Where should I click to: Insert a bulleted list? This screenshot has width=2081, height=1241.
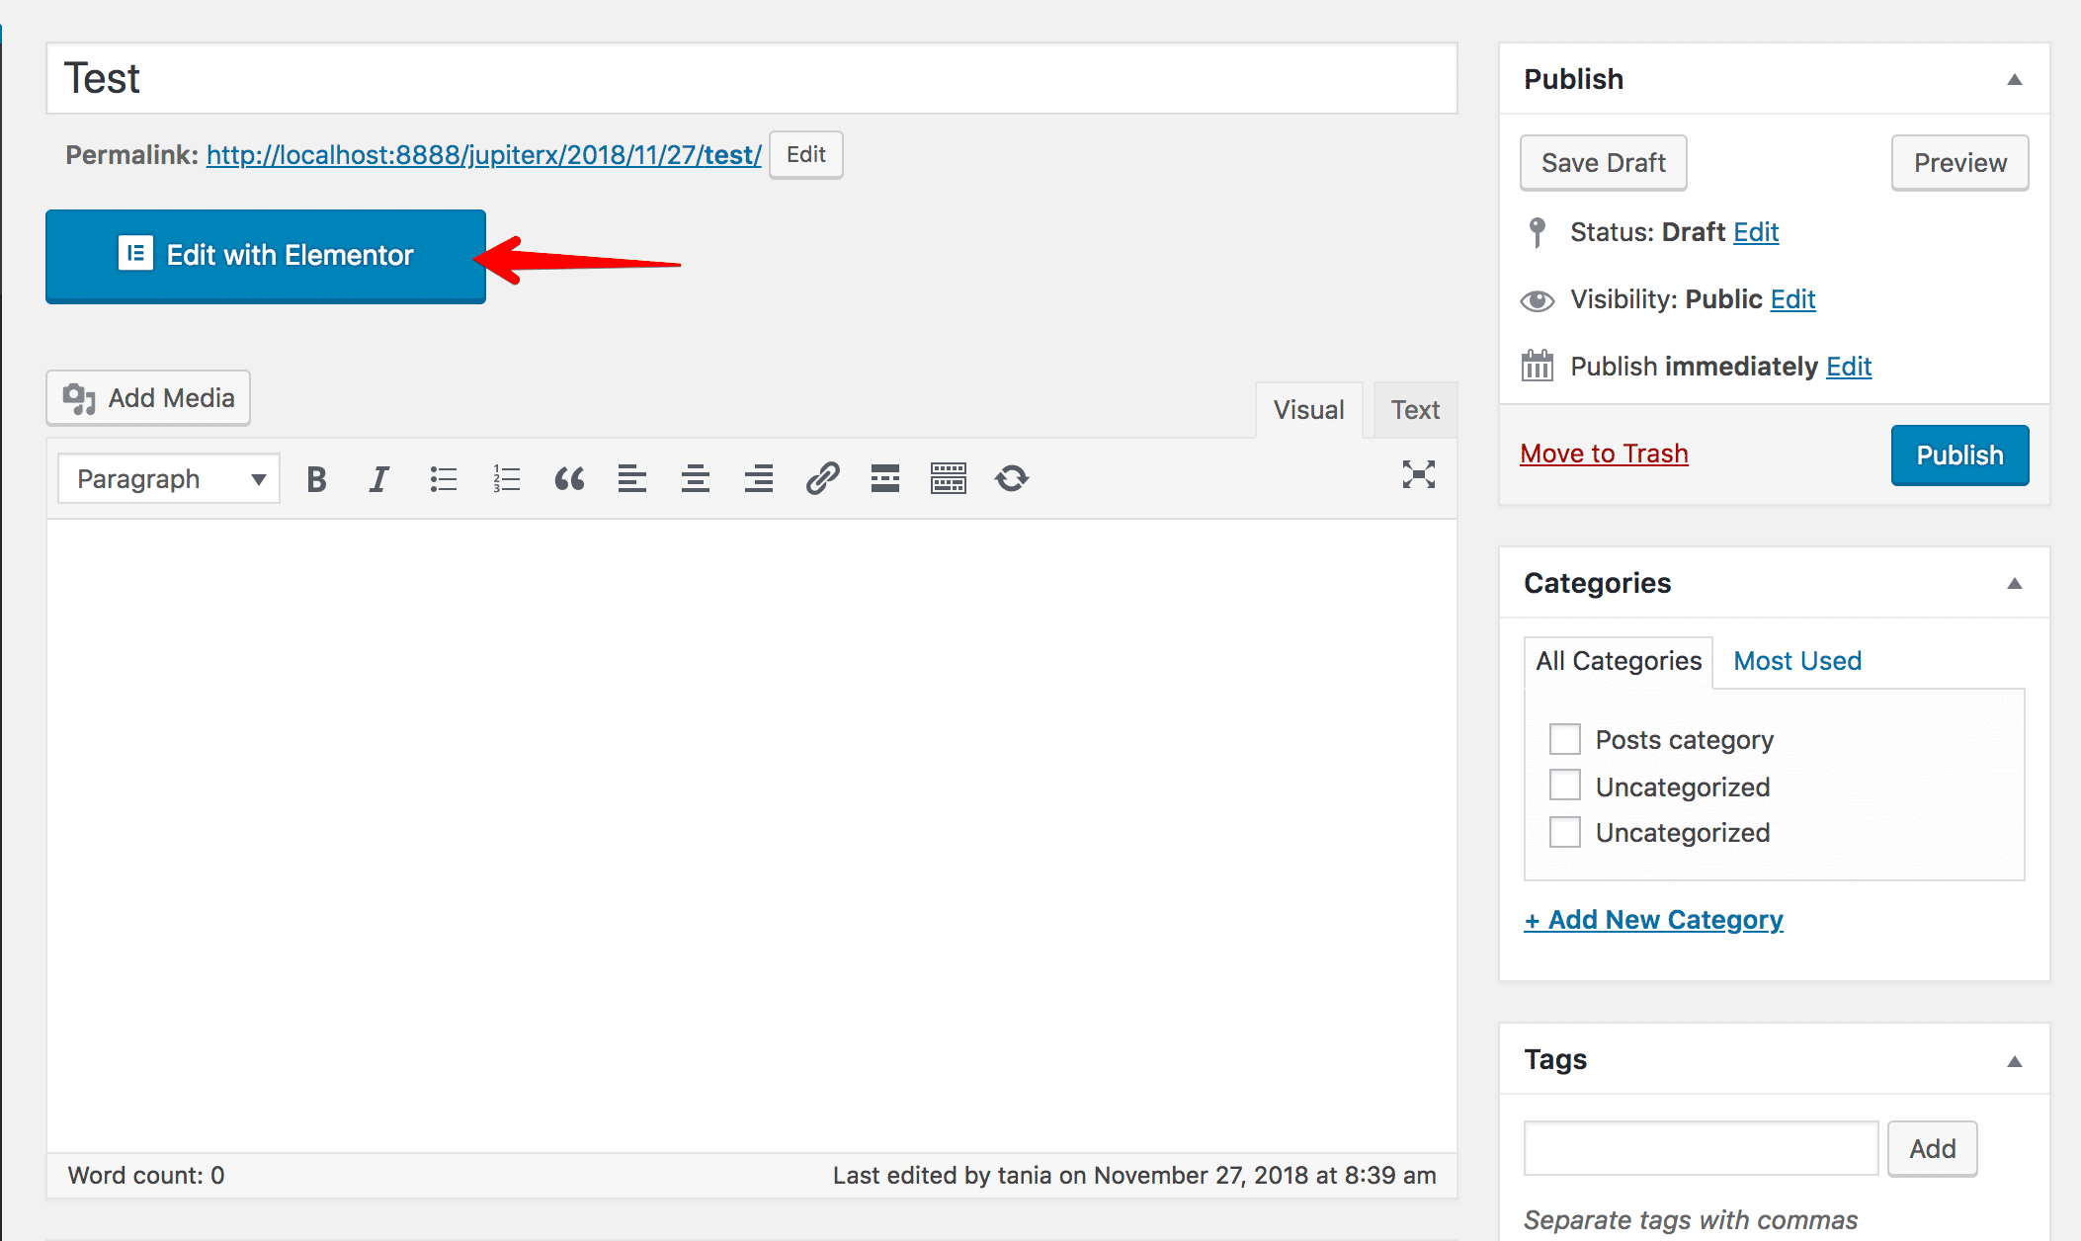pos(443,479)
